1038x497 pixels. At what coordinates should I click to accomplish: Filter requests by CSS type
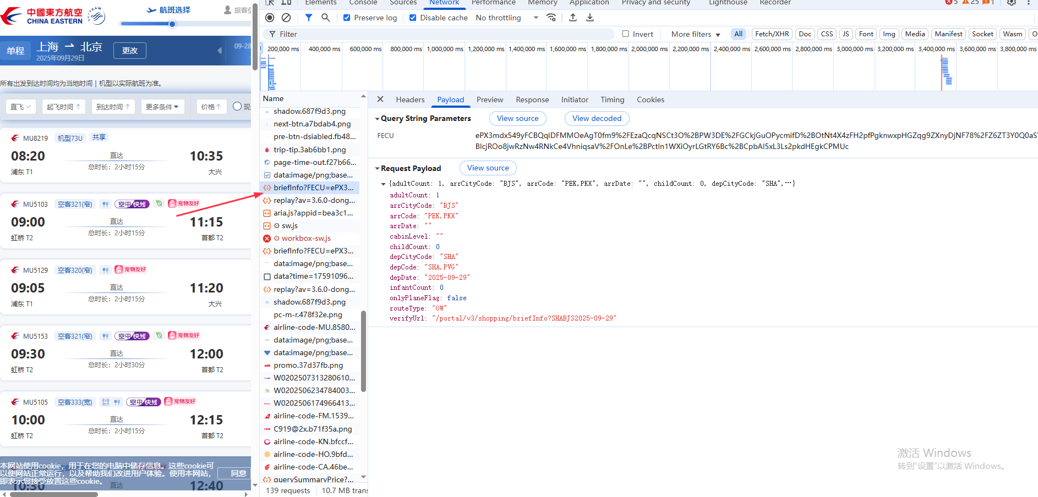pos(827,34)
